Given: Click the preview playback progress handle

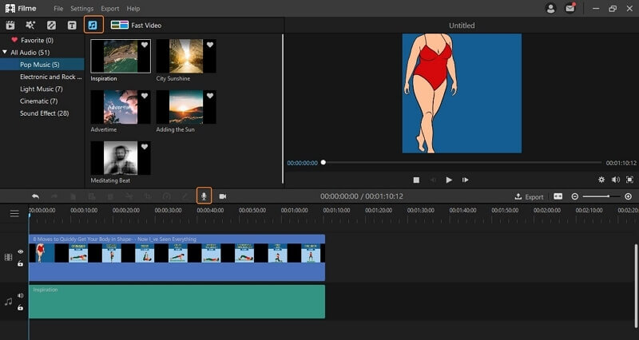Looking at the screenshot, I should point(323,163).
